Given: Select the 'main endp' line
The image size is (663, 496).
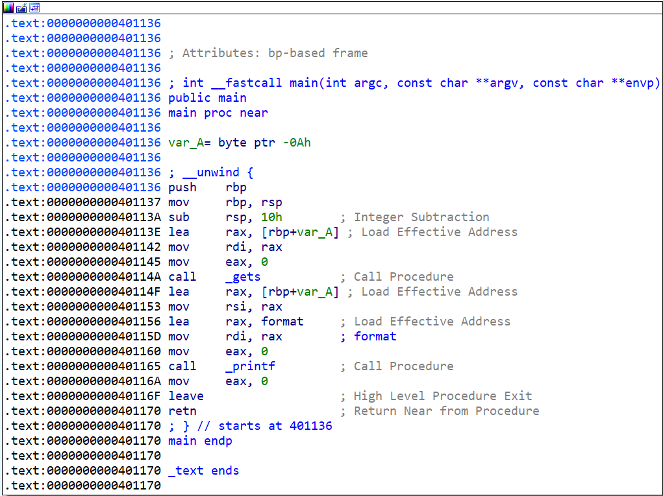Looking at the screenshot, I should coord(200,441).
